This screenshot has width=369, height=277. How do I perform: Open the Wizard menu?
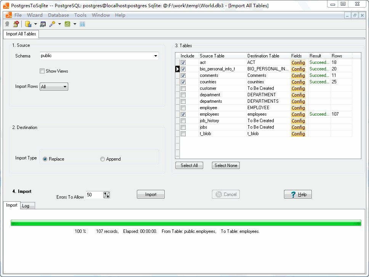point(35,15)
